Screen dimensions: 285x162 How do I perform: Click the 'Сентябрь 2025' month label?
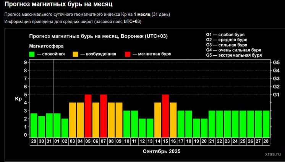pos(161,151)
